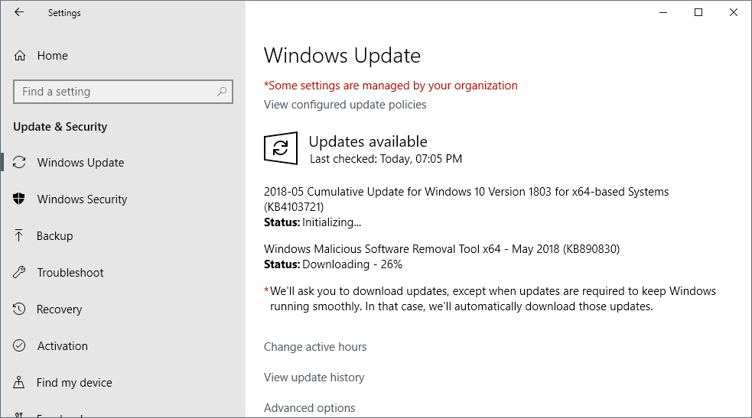Focus the Find a setting search box
The image size is (752, 418).
(123, 92)
